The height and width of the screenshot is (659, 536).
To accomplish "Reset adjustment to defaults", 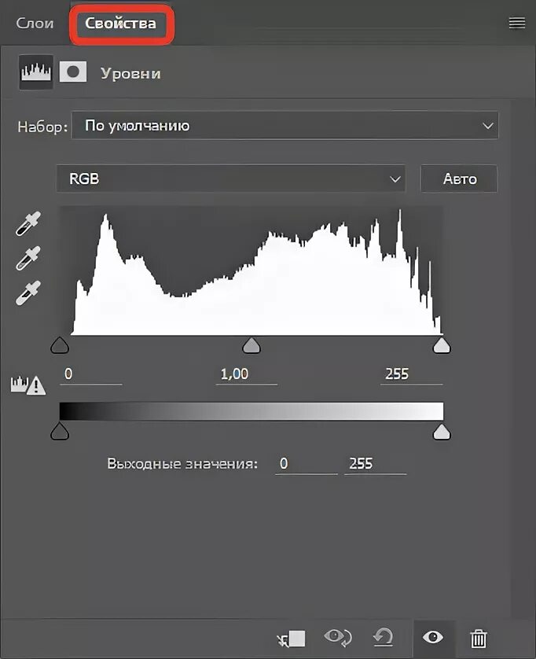I will 383,637.
